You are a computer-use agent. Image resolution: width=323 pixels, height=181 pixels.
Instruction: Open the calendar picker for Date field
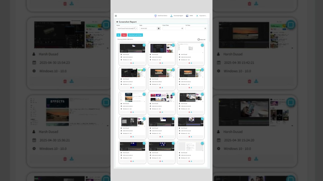(x=159, y=28)
